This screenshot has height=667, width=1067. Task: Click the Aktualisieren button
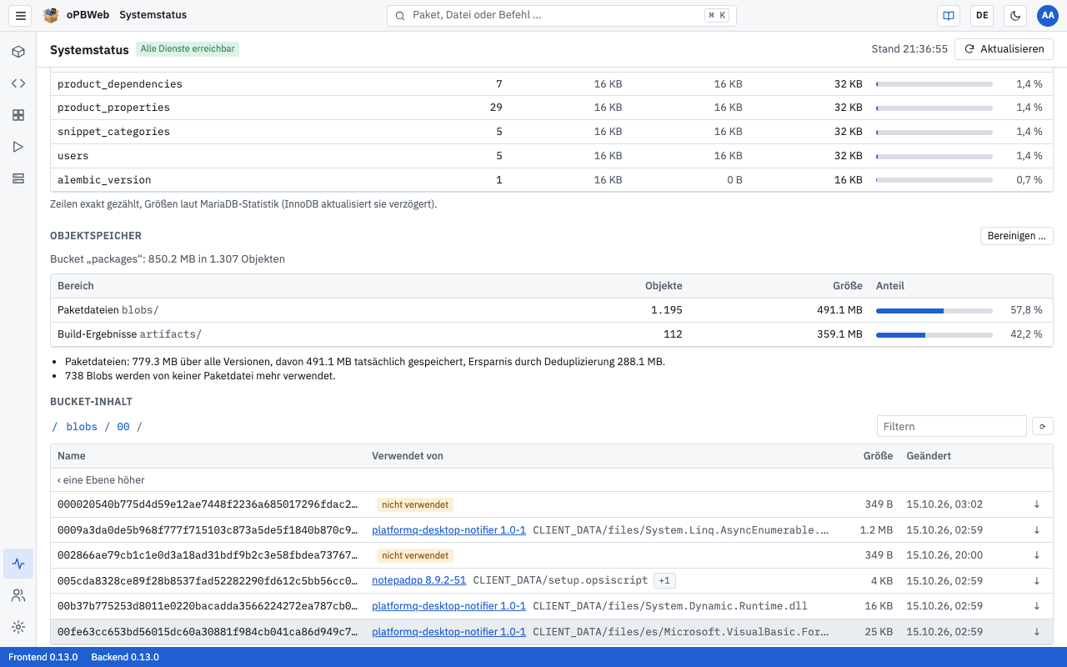click(1004, 49)
